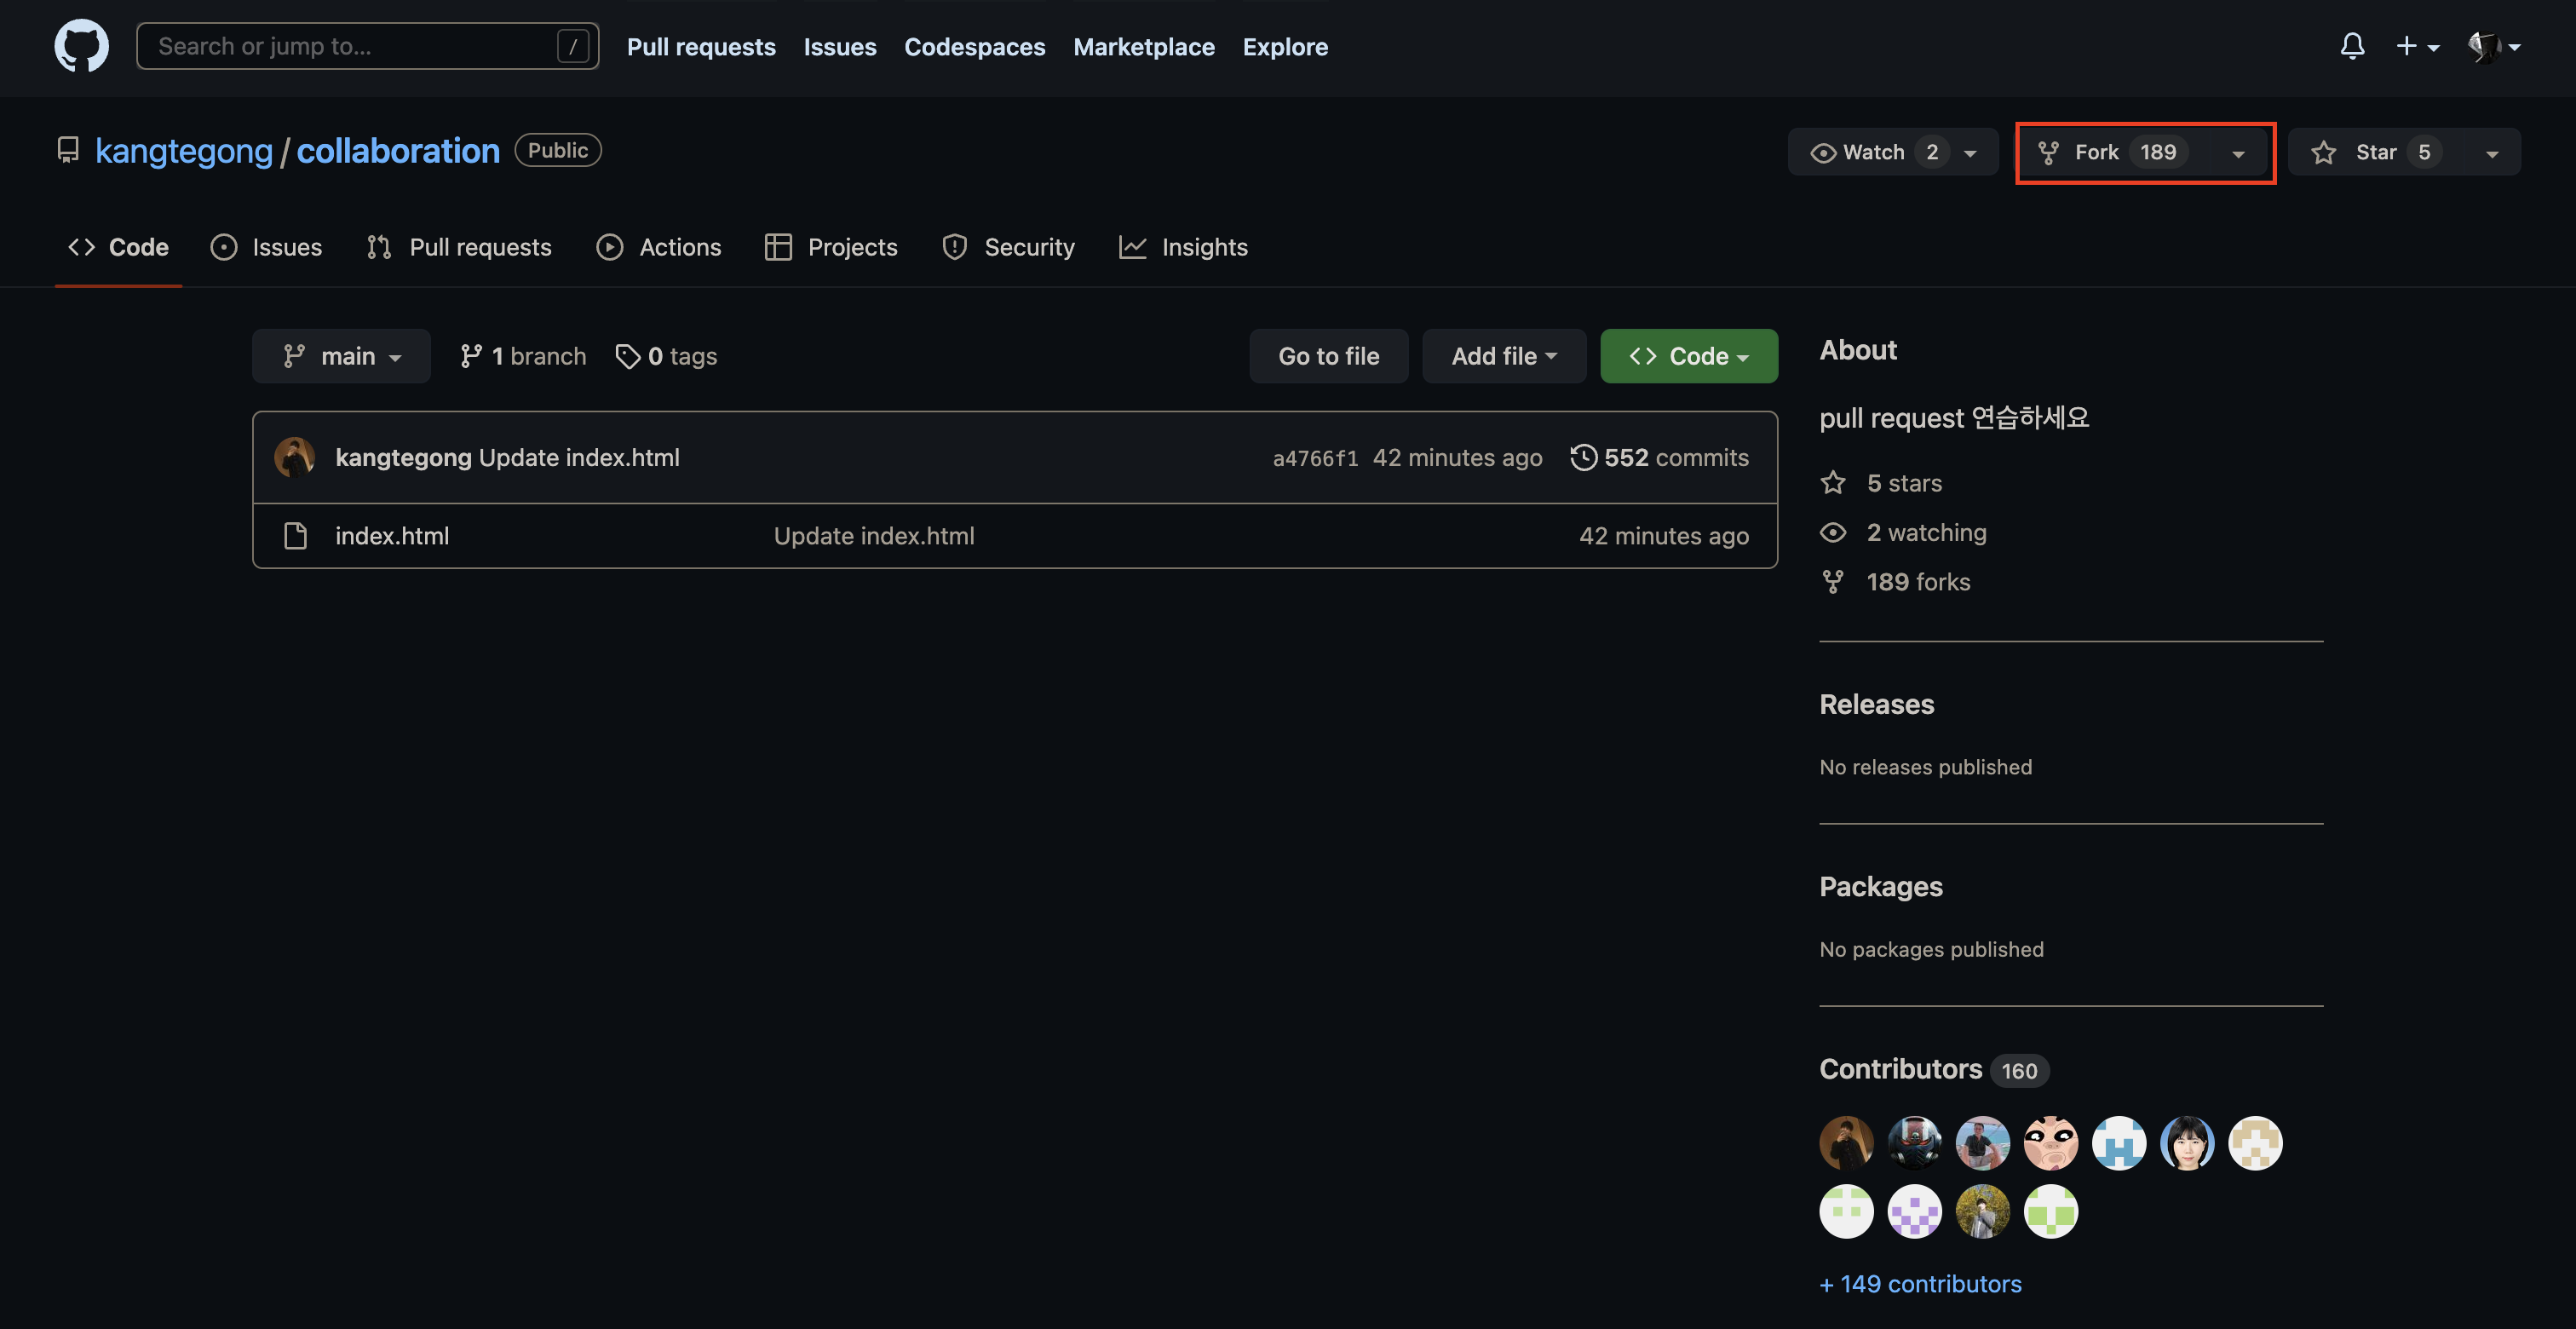Click the Go to file button

pos(1328,356)
